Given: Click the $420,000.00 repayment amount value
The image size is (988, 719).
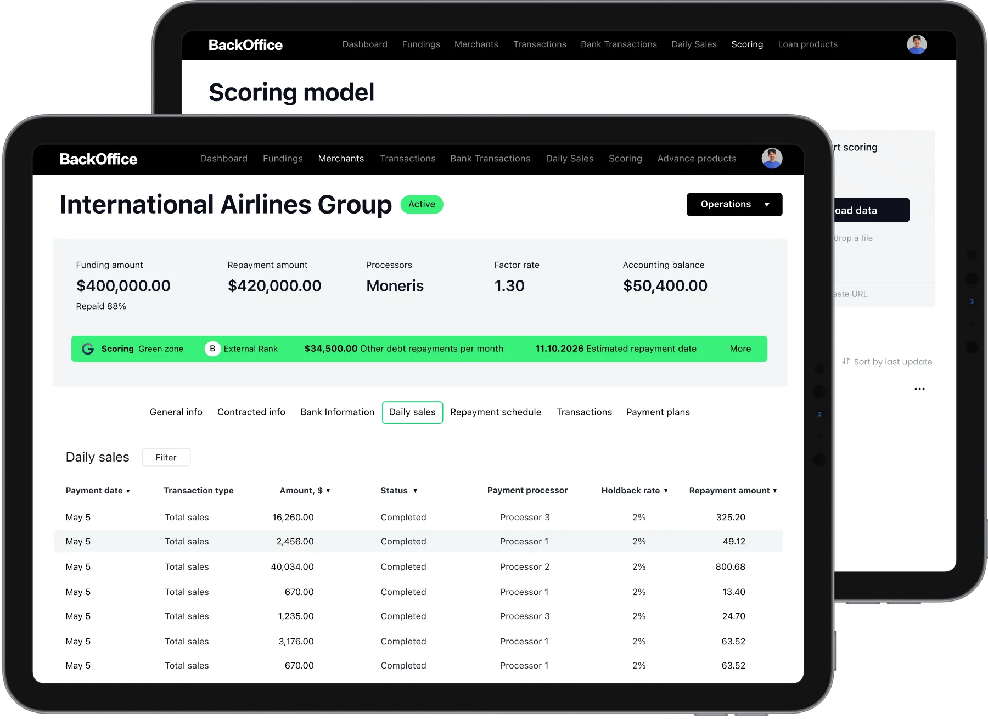Looking at the screenshot, I should (274, 286).
